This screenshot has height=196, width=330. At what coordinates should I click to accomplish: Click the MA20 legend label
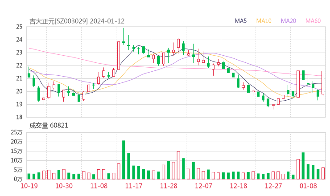(x=289, y=21)
